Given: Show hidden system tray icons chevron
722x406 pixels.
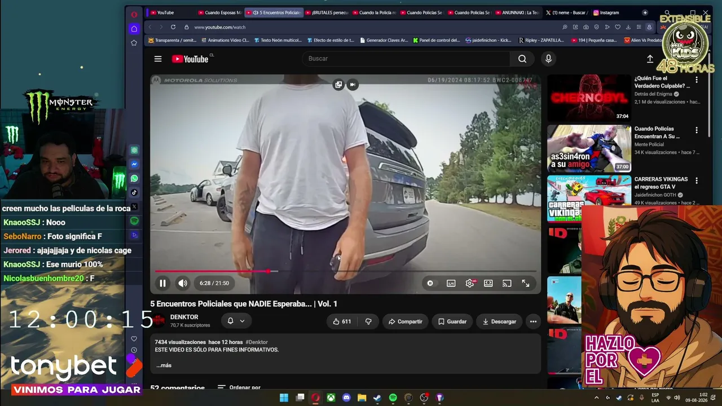Looking at the screenshot, I should coord(597,398).
